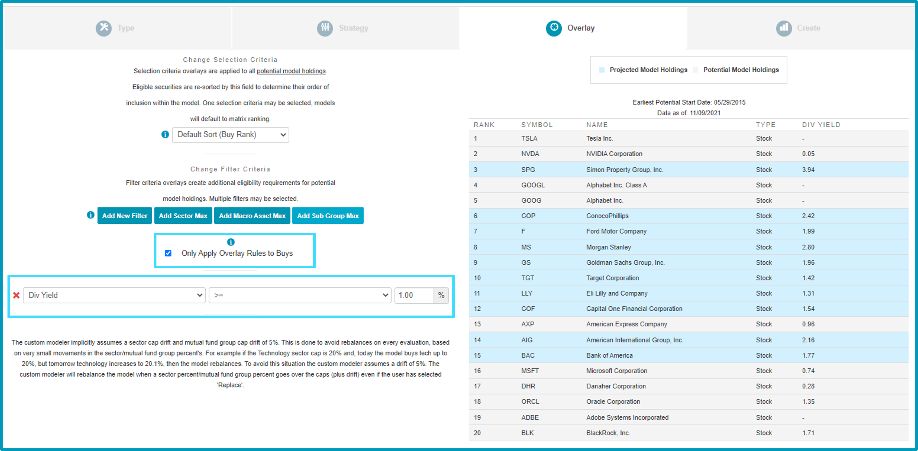
Task: Open the Default Sort (Buy Rank) dropdown
Action: [x=231, y=135]
